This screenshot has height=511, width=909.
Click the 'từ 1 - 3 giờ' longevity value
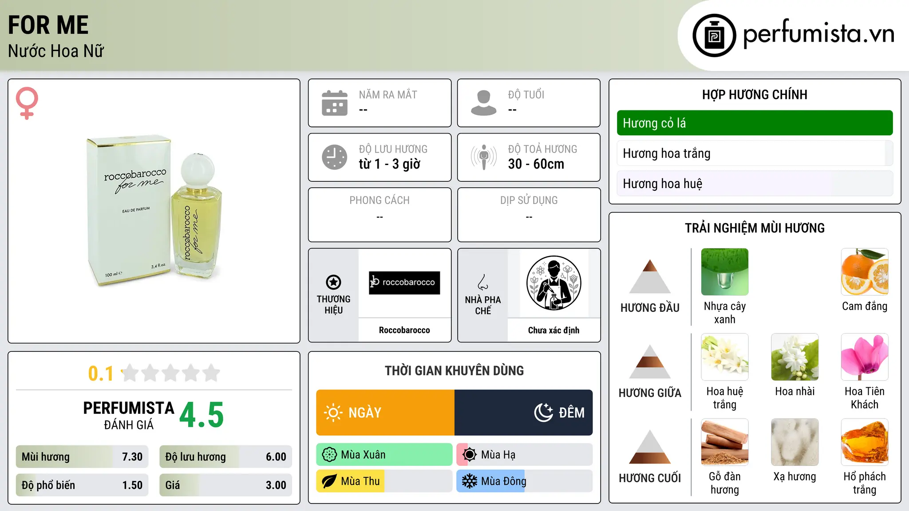click(390, 164)
